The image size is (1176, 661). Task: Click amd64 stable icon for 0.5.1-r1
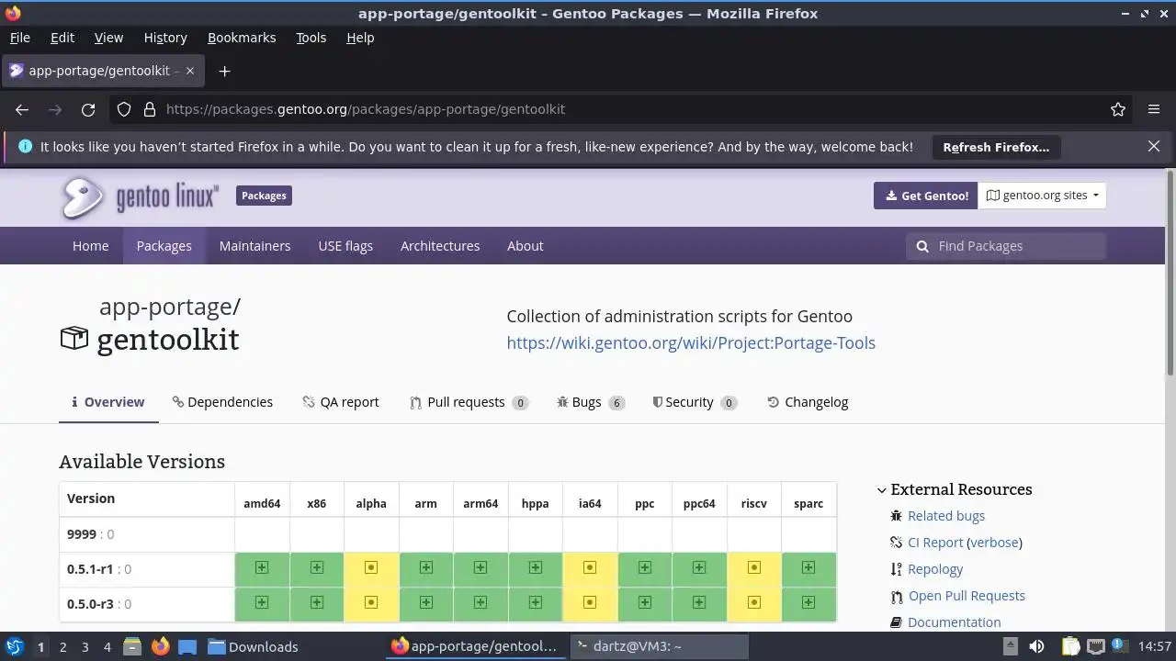(262, 568)
